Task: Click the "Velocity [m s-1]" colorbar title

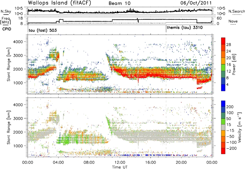Action: 239,127
